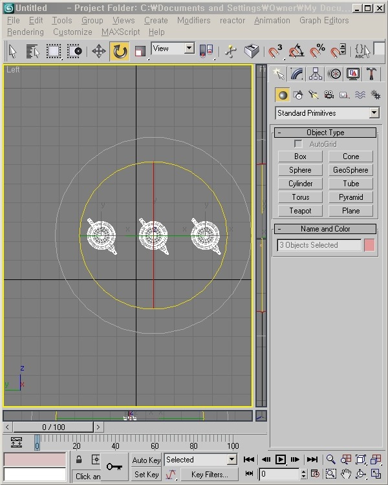
Task: Click Go to Start playback control
Action: coord(249,460)
